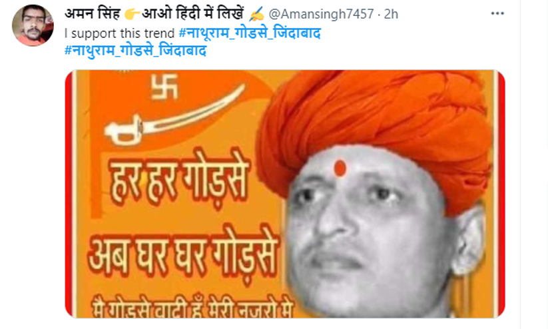Open the tweet author's profile picture
The height and width of the screenshot is (329, 548).
point(33,25)
